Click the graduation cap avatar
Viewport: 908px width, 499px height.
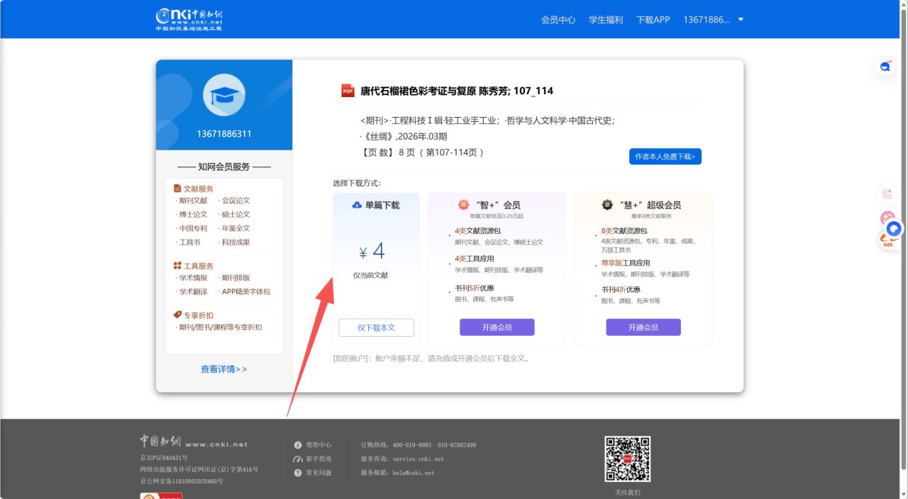click(x=224, y=95)
